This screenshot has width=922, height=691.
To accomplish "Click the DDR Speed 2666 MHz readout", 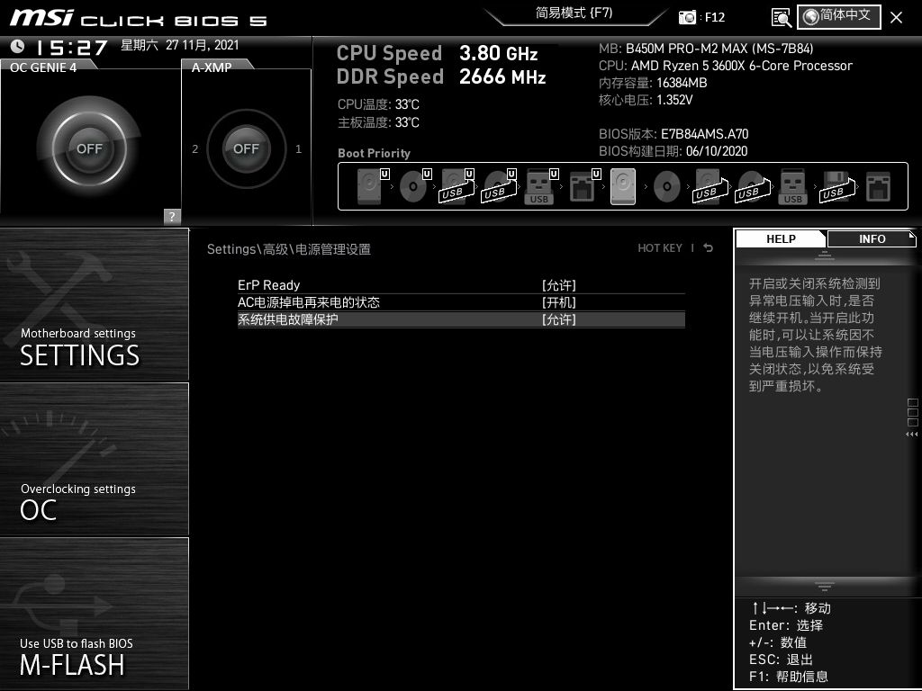I will click(x=441, y=77).
